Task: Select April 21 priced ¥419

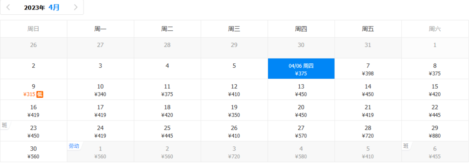Action: pyautogui.click(x=368, y=110)
